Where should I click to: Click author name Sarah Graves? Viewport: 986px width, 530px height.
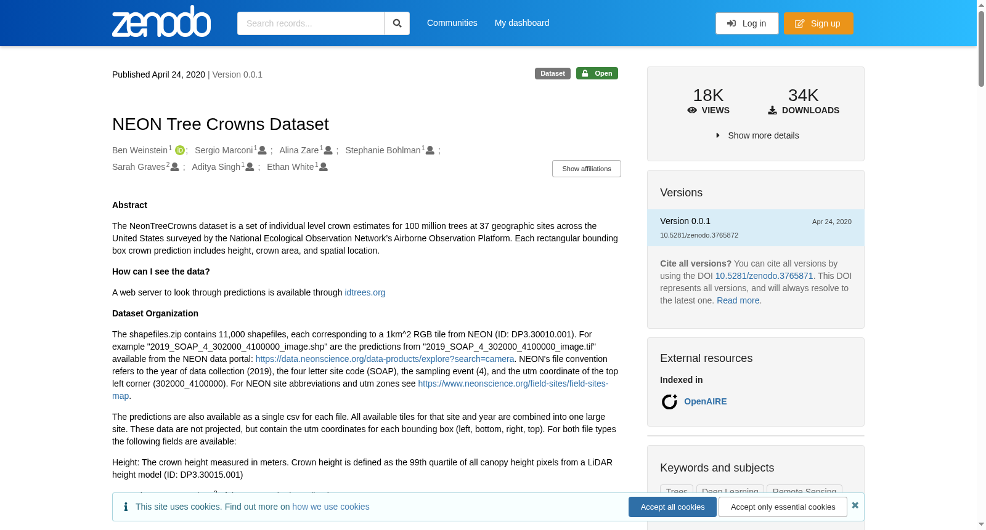click(x=139, y=167)
